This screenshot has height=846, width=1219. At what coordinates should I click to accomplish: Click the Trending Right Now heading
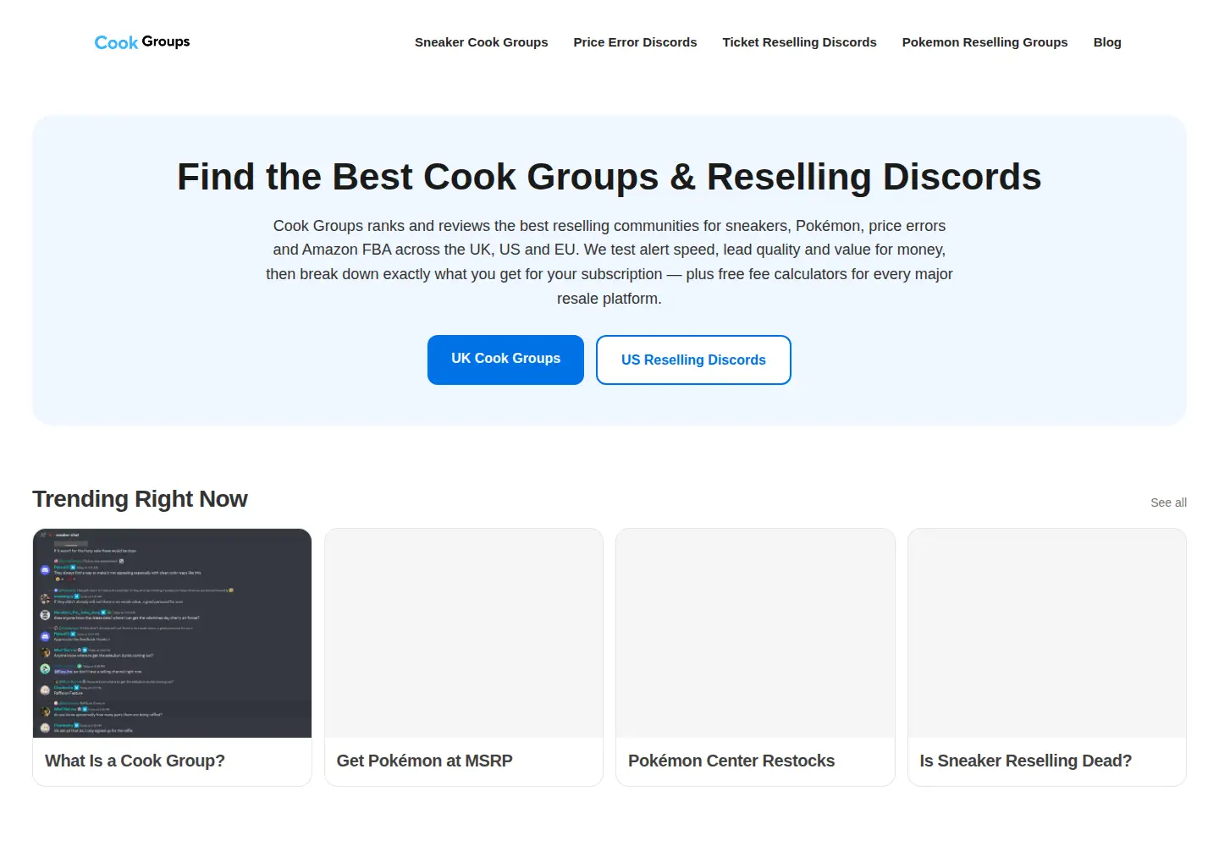[140, 499]
